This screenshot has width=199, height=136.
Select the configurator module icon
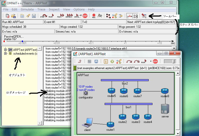click(86, 93)
